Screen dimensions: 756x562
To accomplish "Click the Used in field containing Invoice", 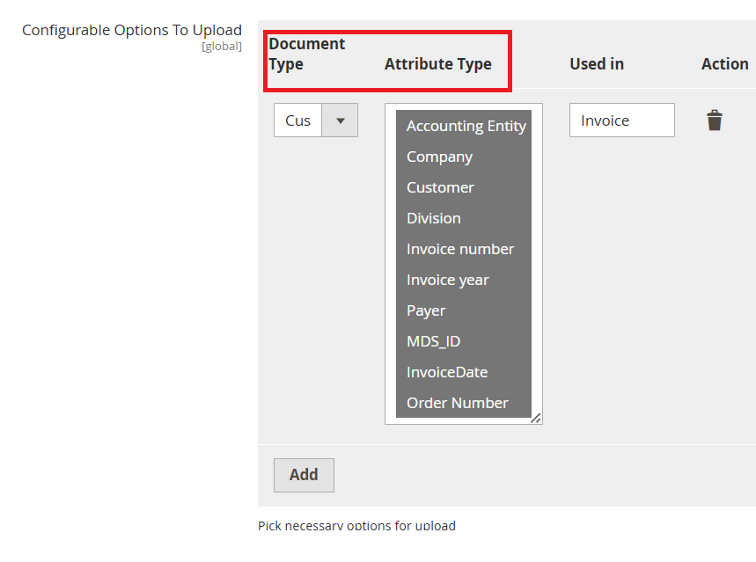I will [x=621, y=120].
